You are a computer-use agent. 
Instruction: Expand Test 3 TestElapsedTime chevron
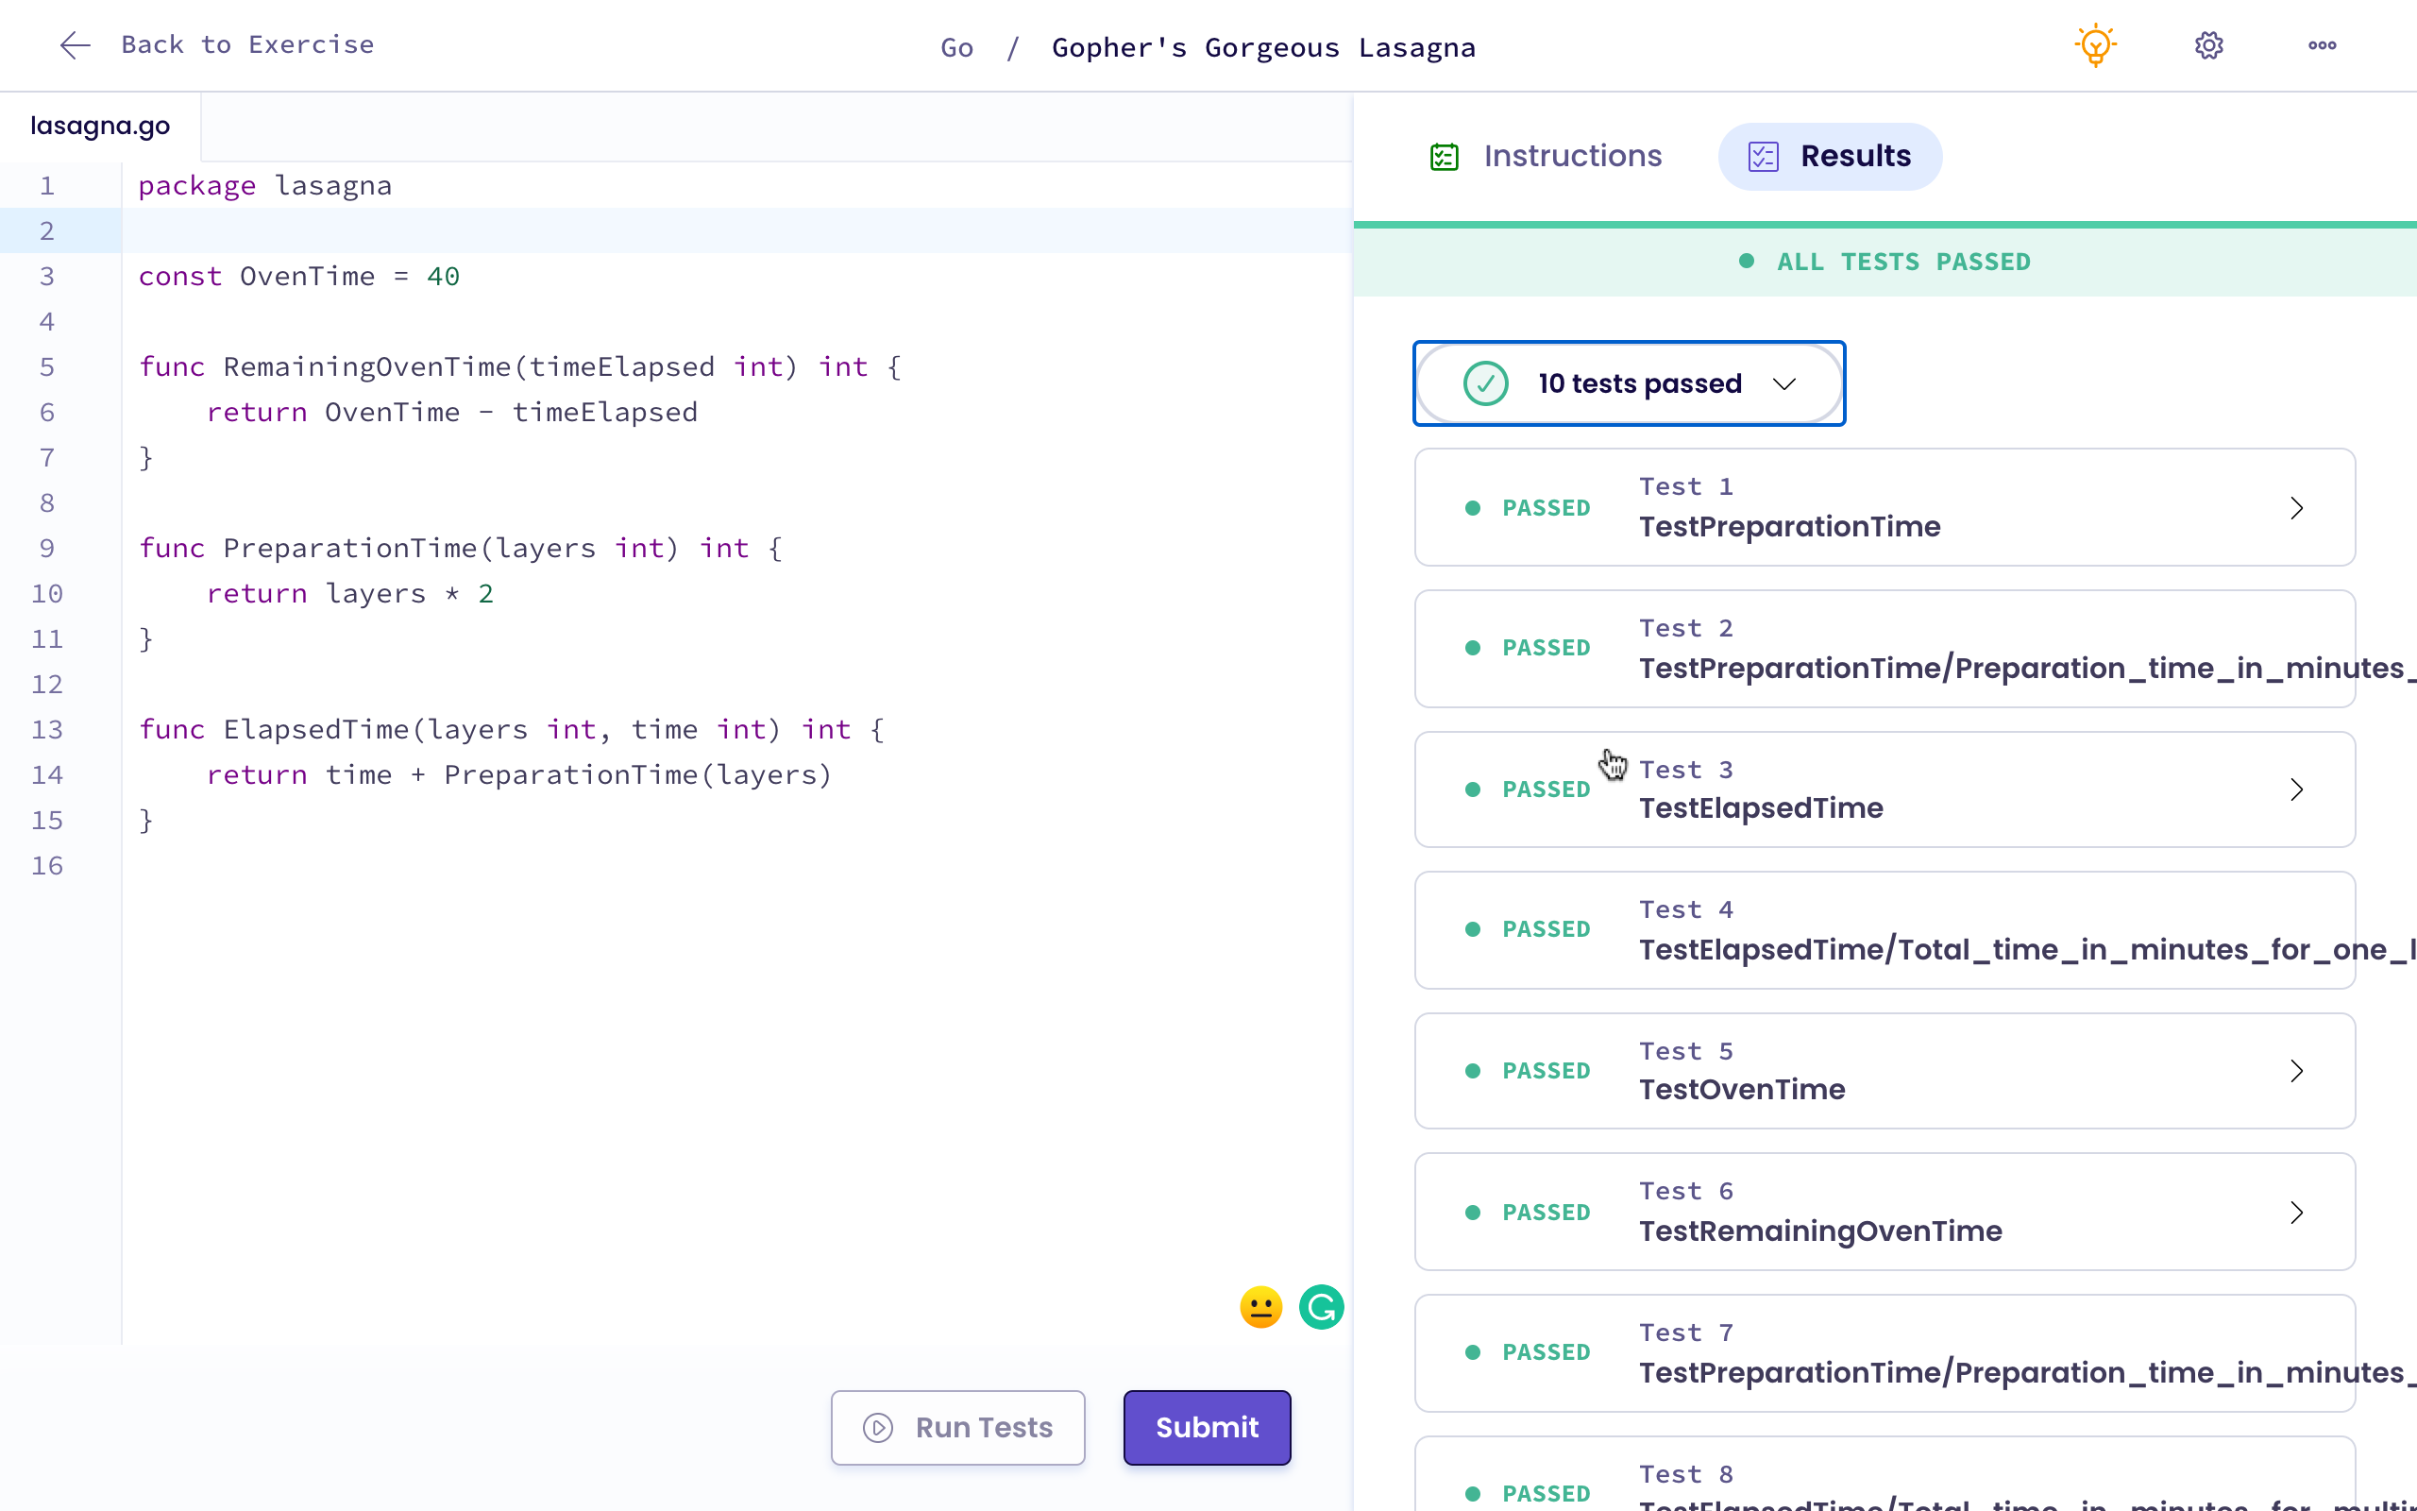click(2296, 789)
